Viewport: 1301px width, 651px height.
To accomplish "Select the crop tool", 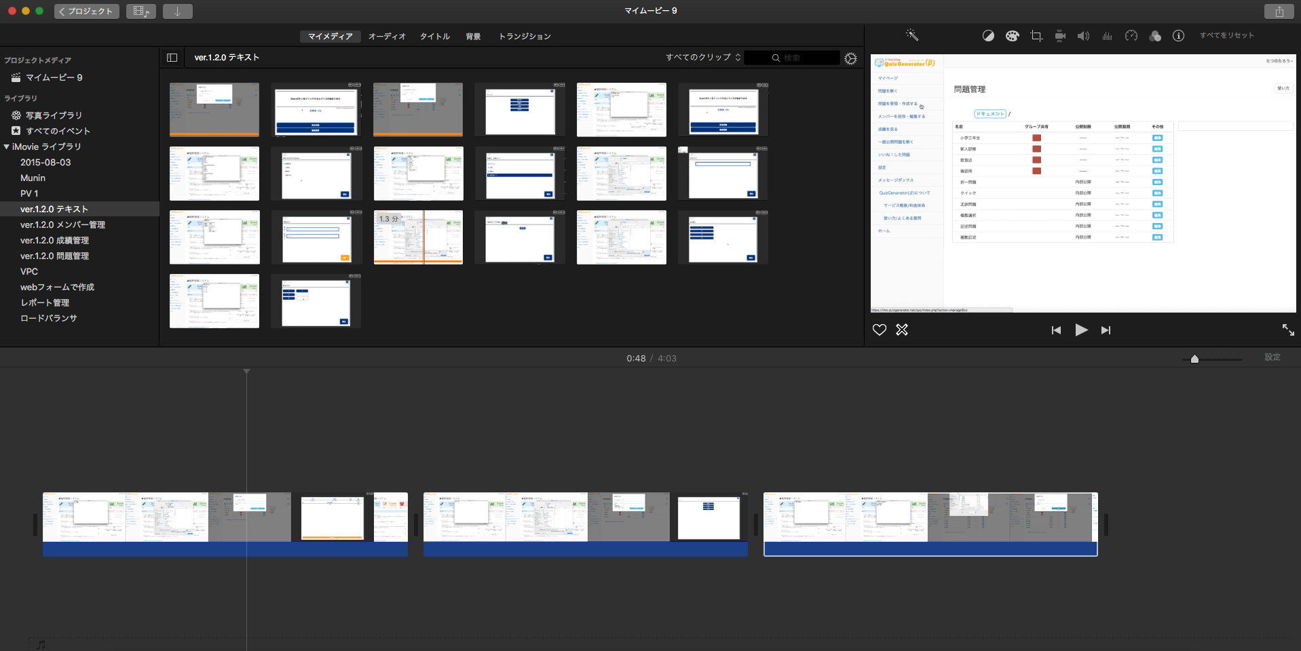I will [1036, 36].
